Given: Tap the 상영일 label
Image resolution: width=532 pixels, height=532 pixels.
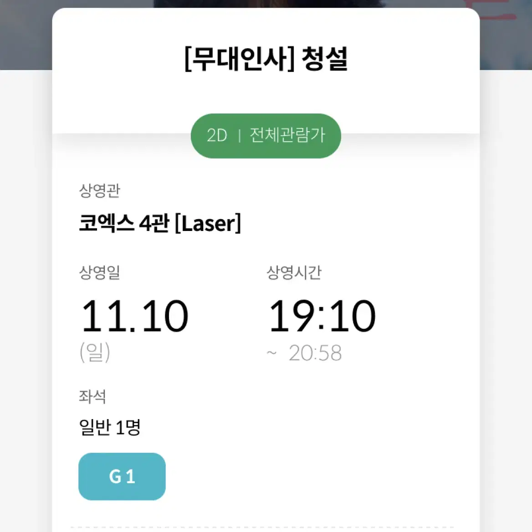Looking at the screenshot, I should (x=99, y=272).
